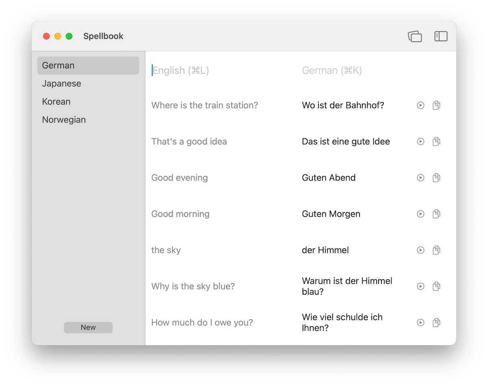Copy the translation "Wo ist der Bahnhof?"
Image resolution: width=488 pixels, height=387 pixels.
point(436,105)
